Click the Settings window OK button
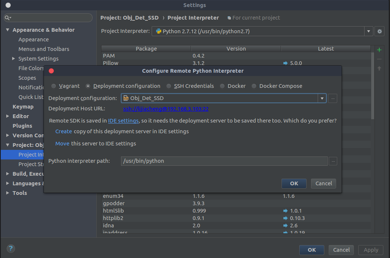 (312, 250)
